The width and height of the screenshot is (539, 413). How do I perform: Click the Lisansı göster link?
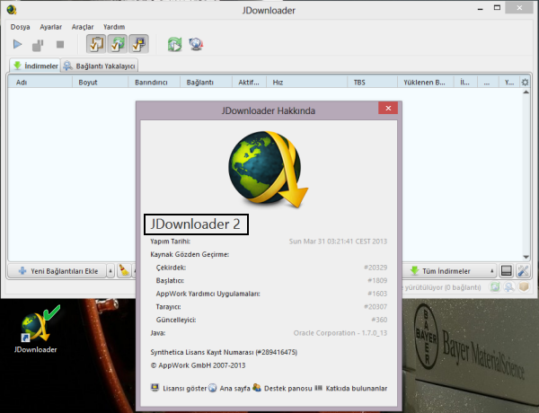click(179, 388)
